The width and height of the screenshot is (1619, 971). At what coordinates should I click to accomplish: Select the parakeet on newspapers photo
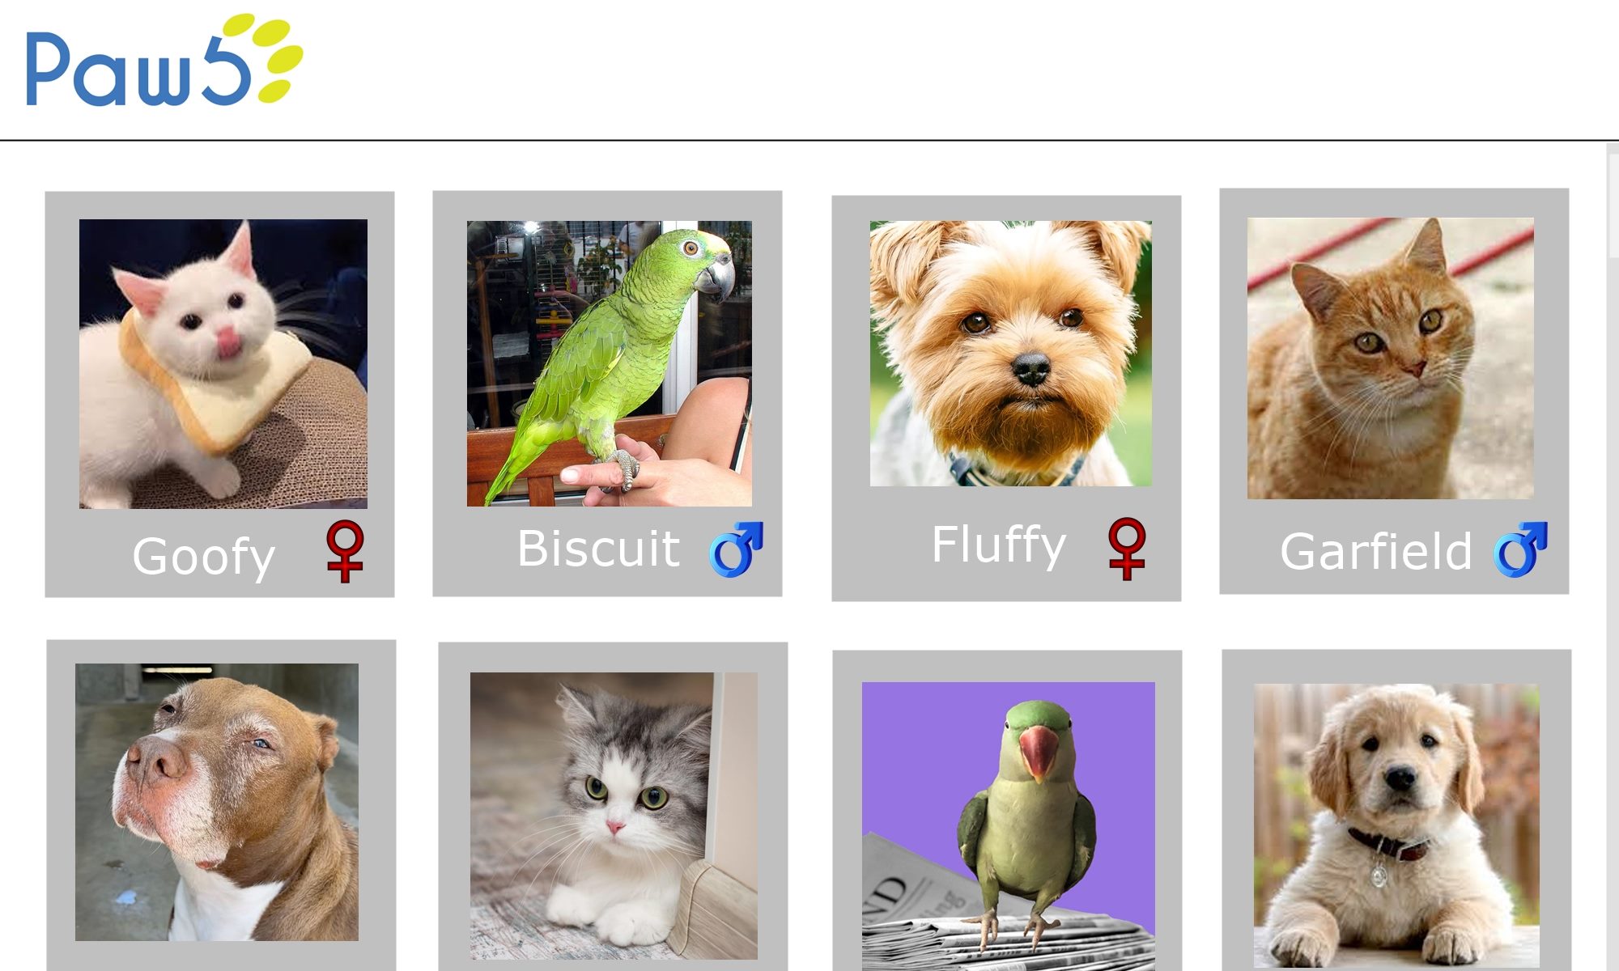pyautogui.click(x=1009, y=826)
